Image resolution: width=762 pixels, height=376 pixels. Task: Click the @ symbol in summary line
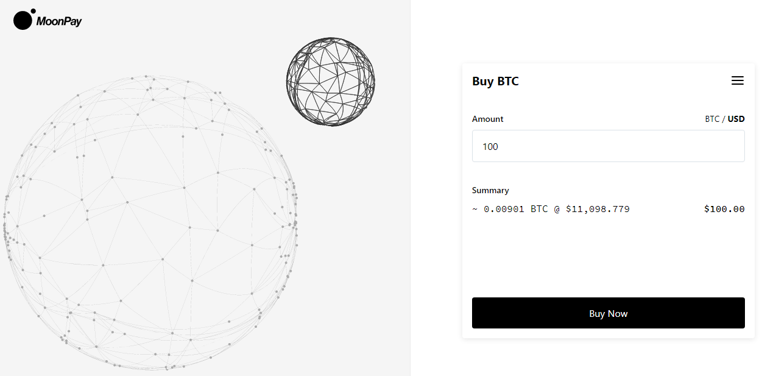pyautogui.click(x=557, y=209)
